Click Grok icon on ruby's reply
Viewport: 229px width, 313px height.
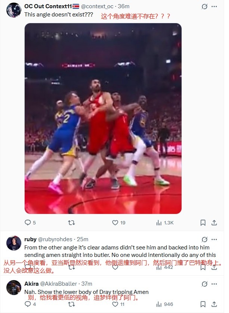pos(204,239)
